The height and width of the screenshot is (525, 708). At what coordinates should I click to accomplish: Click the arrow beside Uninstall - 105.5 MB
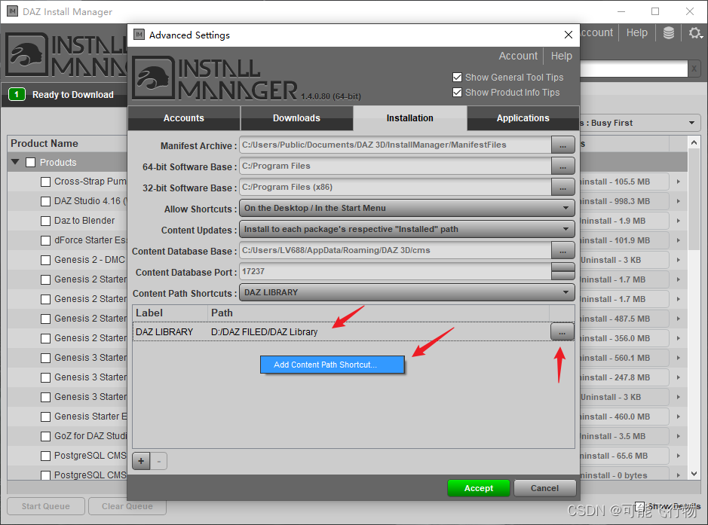678,182
